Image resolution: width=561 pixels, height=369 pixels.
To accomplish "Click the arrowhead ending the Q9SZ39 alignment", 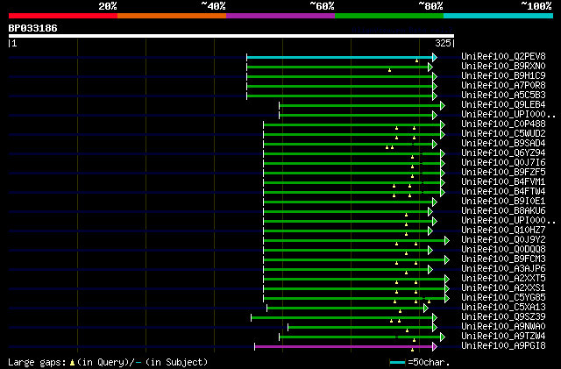I will (x=435, y=317).
